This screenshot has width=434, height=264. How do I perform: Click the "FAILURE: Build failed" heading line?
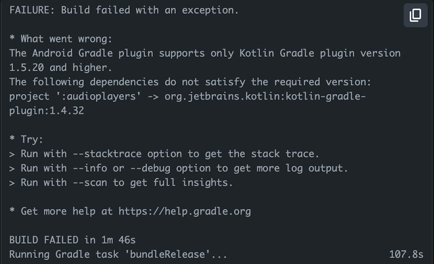(x=124, y=10)
